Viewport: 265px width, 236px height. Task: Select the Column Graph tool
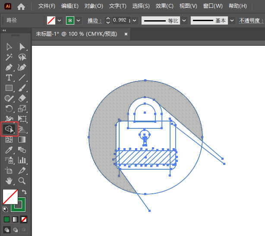22,160
